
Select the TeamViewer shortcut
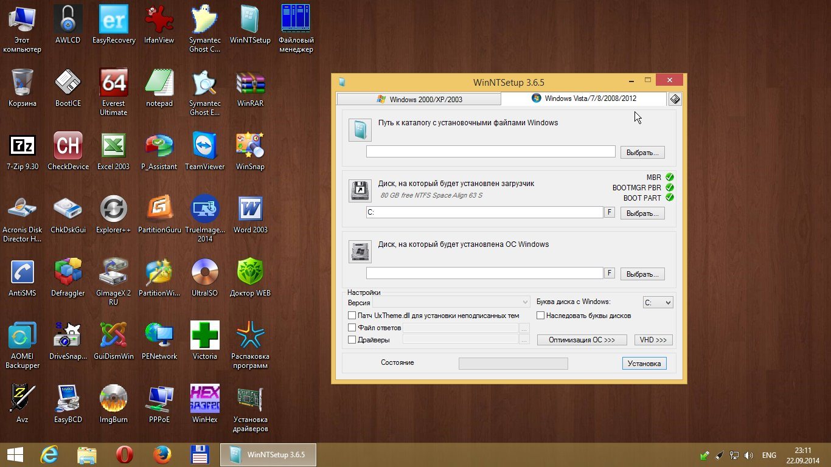pos(205,151)
